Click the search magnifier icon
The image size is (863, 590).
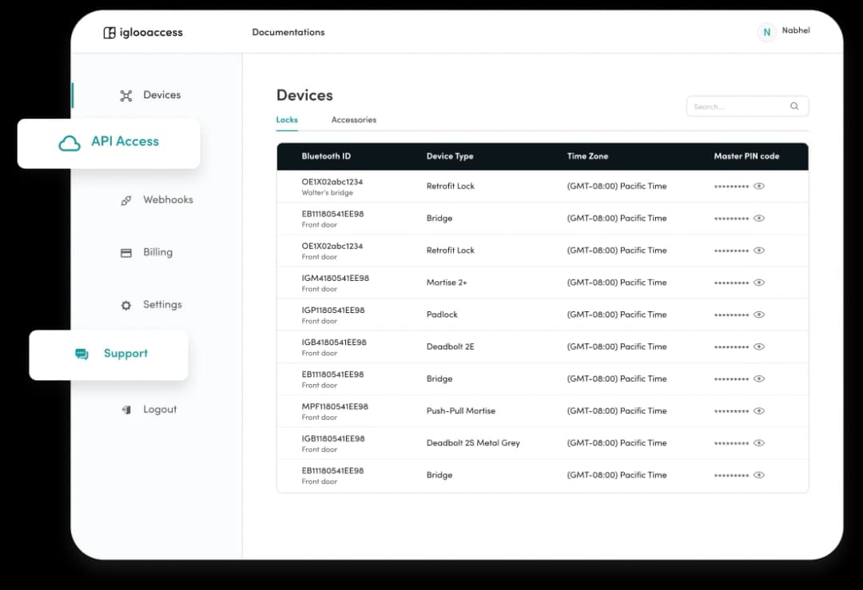coord(794,106)
